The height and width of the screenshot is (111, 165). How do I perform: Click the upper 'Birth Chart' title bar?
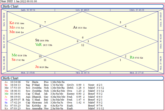click(82, 6)
